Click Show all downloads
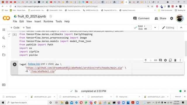The height and width of the screenshot is (105, 187). point(178,97)
